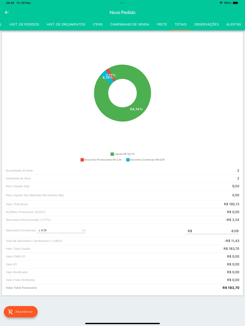The image size is (245, 326).
Task: Tap the 08:40 clock in the status bar
Action: pyautogui.click(x=10, y=3)
